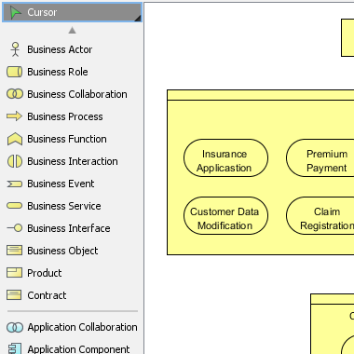This screenshot has width=354, height=354.
Task: Pick the Product icon
Action: click(x=14, y=273)
